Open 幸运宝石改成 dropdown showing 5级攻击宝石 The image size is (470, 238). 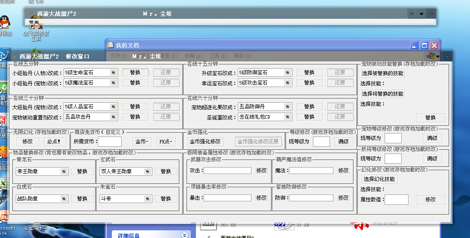(287, 83)
